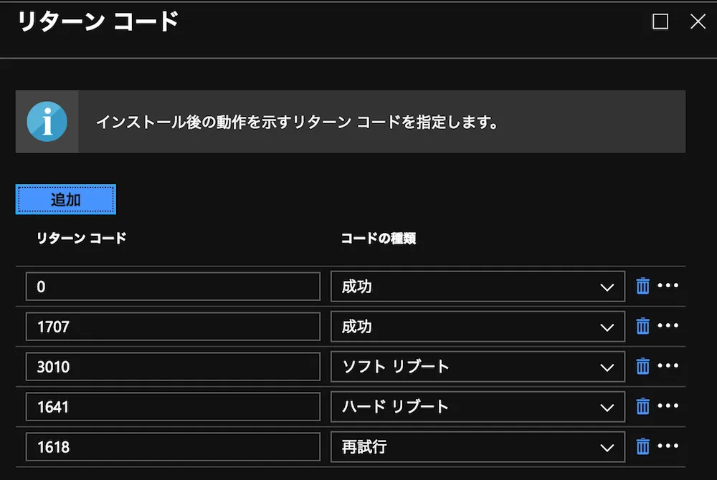
Task: Delete the return code 3010 row
Action: pyautogui.click(x=643, y=367)
